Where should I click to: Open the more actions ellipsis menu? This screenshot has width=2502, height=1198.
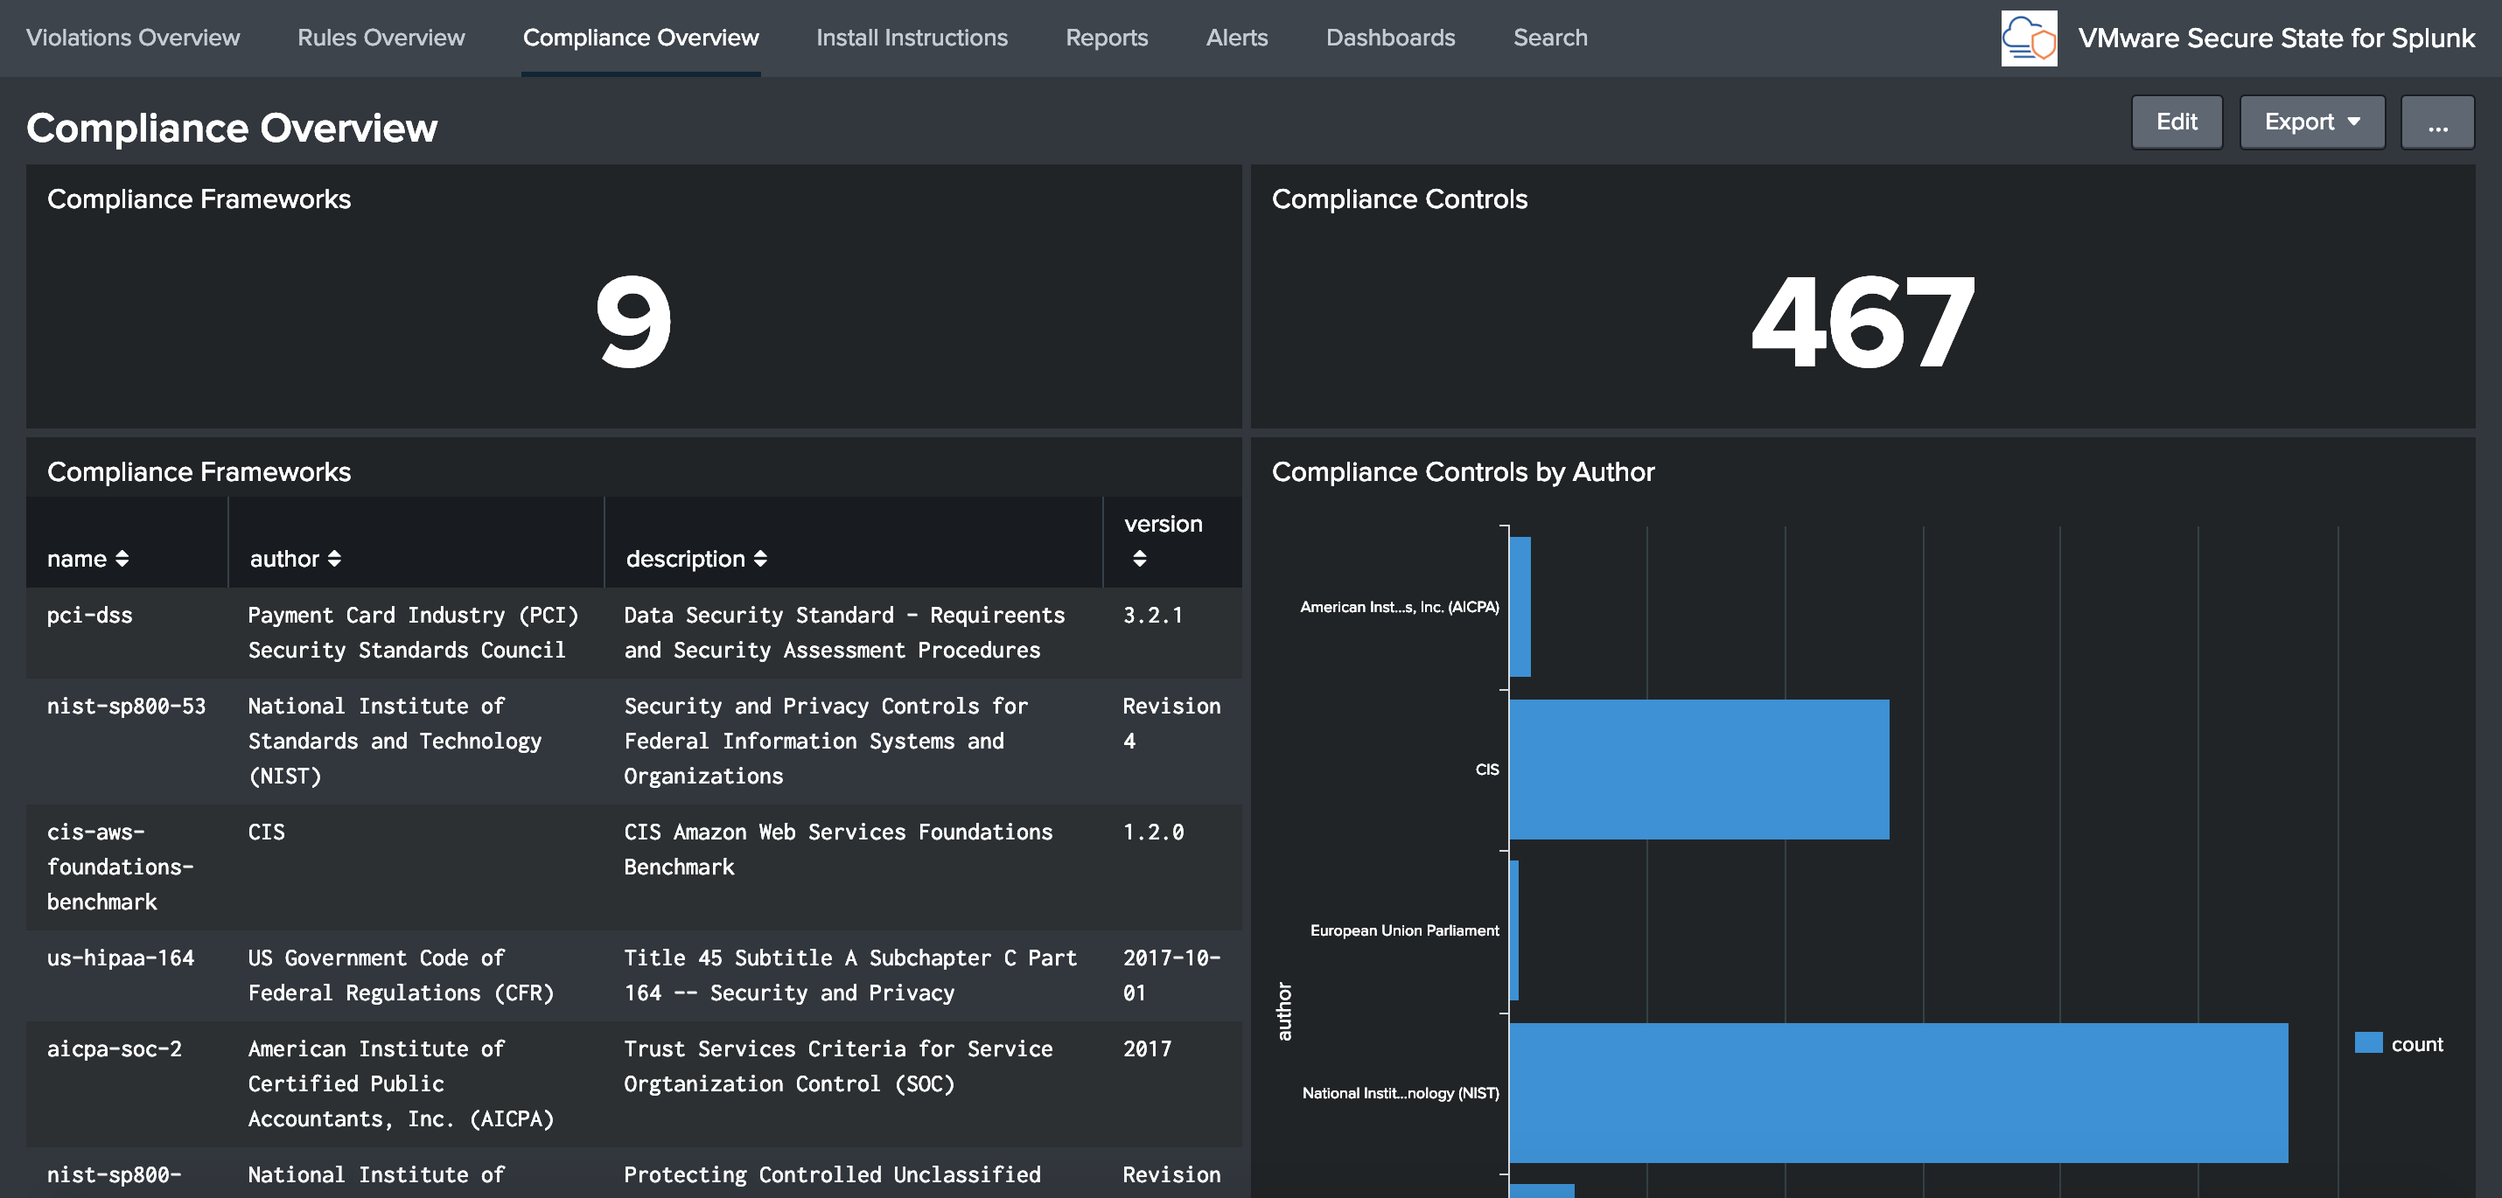2437,122
